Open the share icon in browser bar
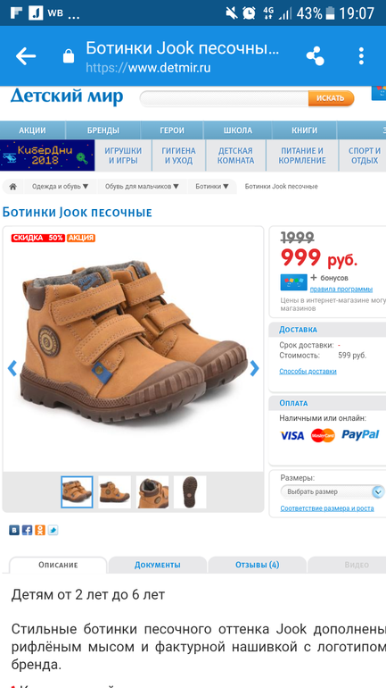Viewport: 386px width, 688px height. [315, 56]
